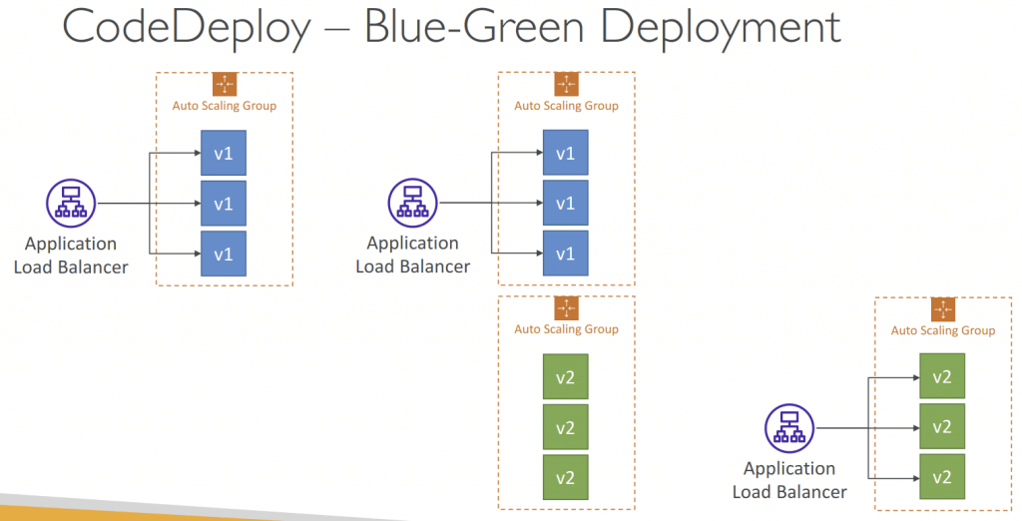Click 'Auto Scaling Group' label in leftmost diagram
Screen dimensions: 1022x521
pos(225,106)
